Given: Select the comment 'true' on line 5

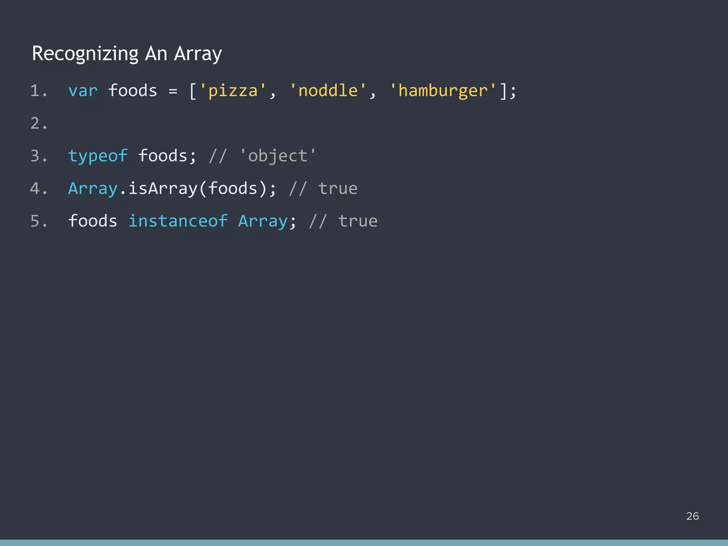Looking at the screenshot, I should pyautogui.click(x=358, y=221).
